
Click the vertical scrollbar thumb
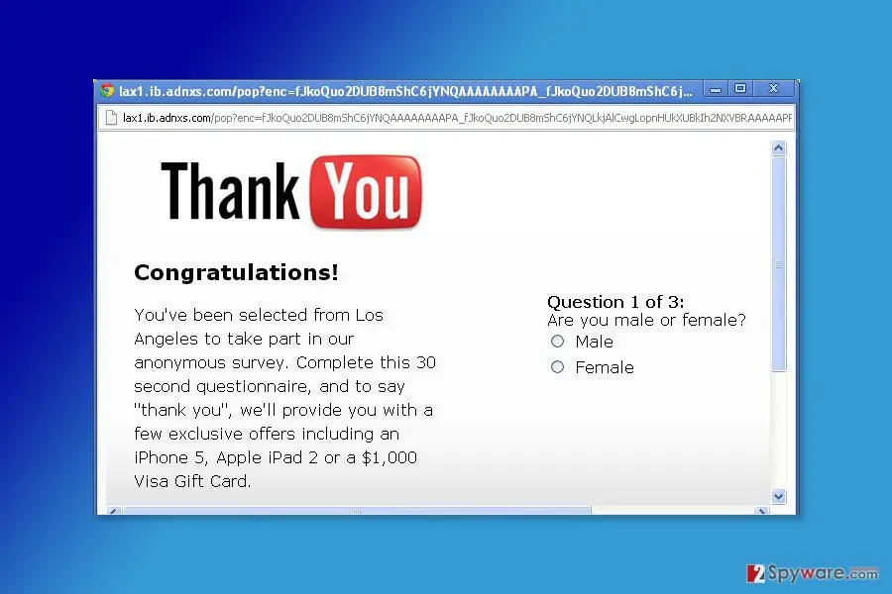(778, 263)
